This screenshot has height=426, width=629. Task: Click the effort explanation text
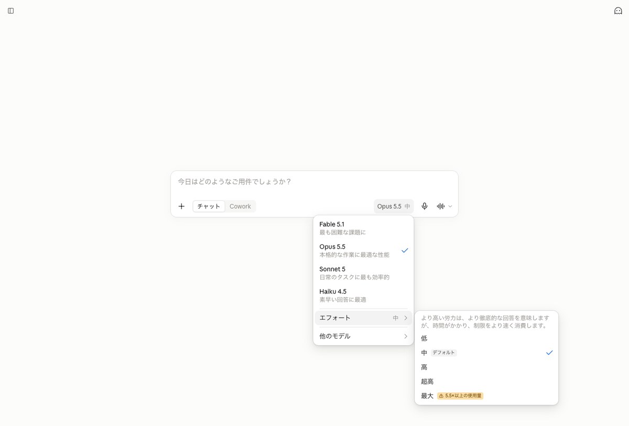point(485,321)
